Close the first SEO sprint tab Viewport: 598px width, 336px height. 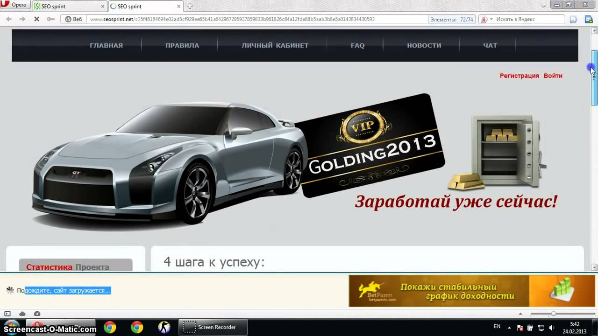102,7
